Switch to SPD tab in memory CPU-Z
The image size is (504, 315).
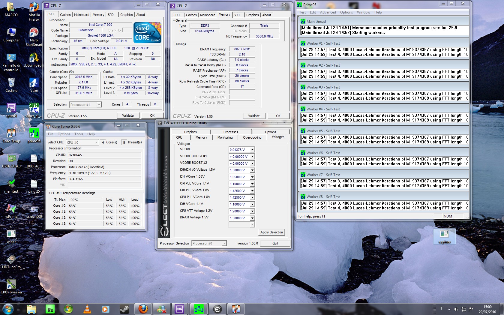coord(237,15)
